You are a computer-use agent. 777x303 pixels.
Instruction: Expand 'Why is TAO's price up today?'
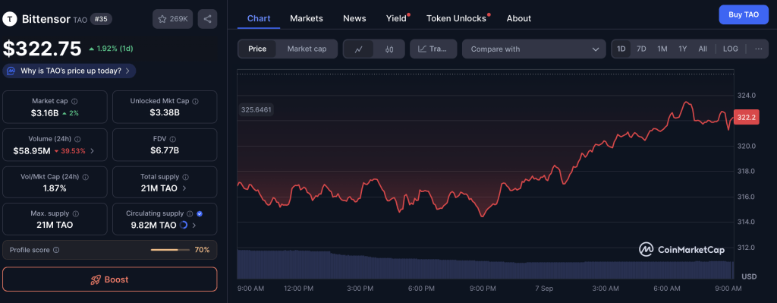(69, 71)
